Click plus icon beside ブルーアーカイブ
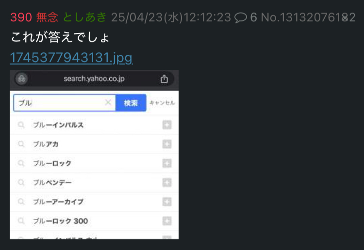Screen dimensions: 364x250 pos(167,202)
